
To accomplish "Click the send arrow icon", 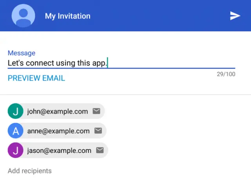I will 235,16.
